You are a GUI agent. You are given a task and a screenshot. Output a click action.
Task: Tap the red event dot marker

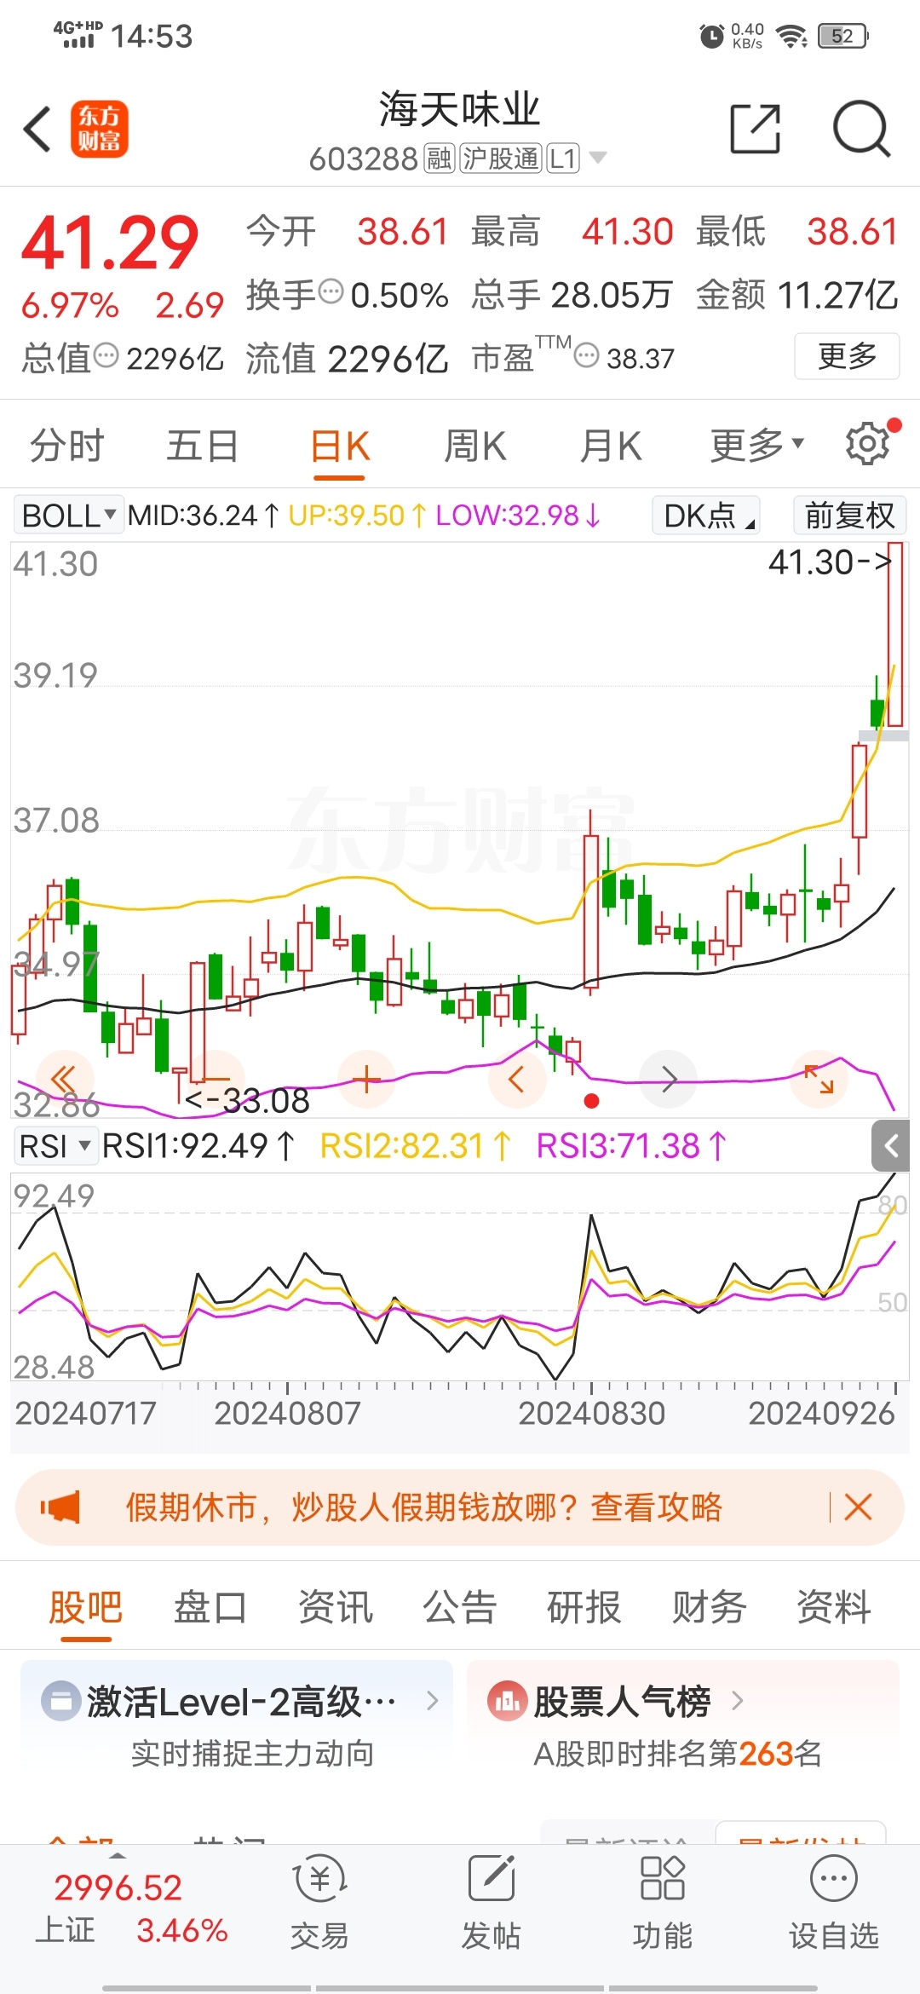click(592, 1101)
